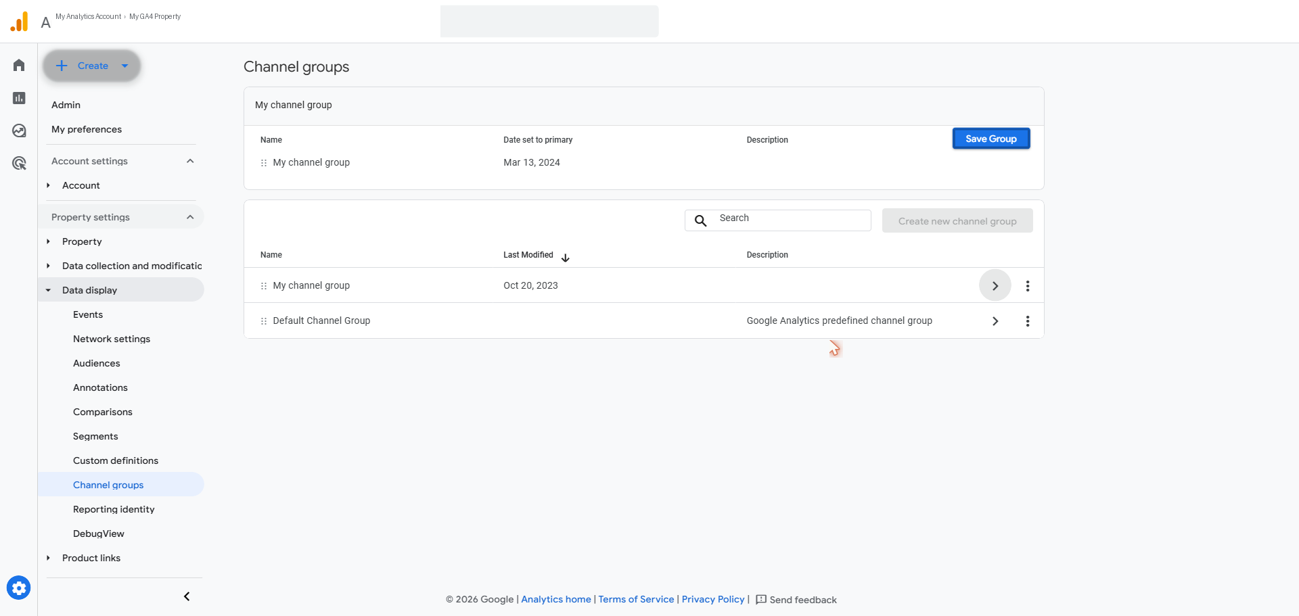Grab drag handle of My channel group list row
Screen dimensions: 1299x616
click(264, 286)
